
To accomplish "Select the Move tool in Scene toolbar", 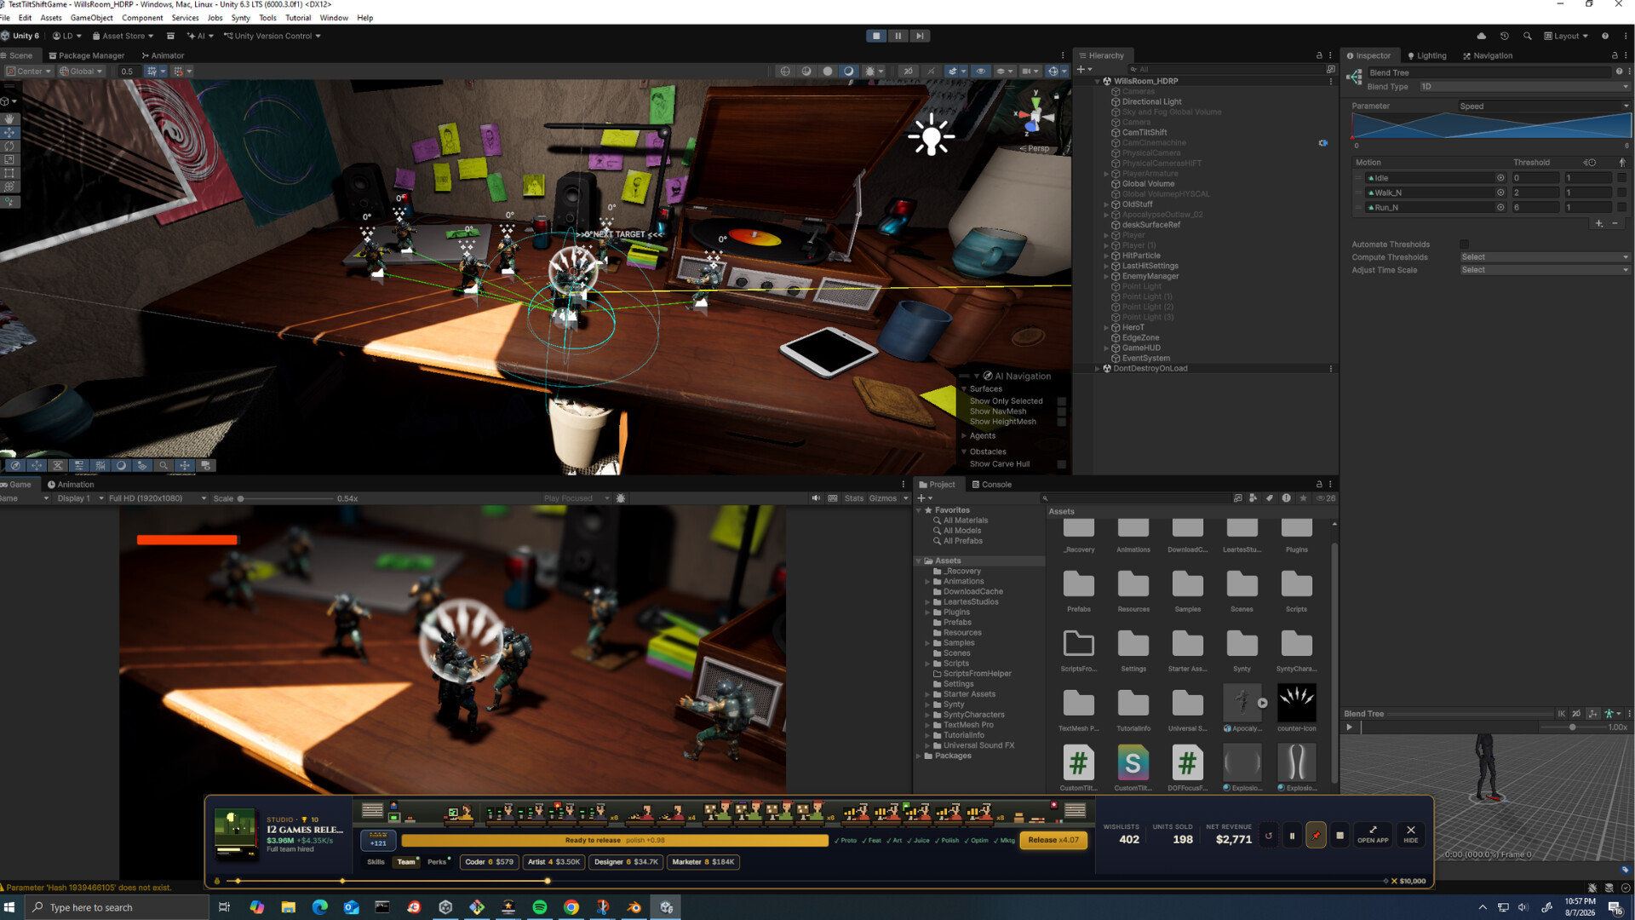I will coord(9,133).
